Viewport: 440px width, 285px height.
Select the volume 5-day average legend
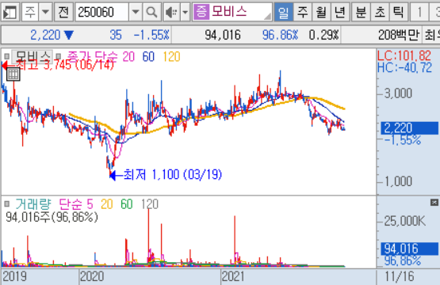pos(90,204)
